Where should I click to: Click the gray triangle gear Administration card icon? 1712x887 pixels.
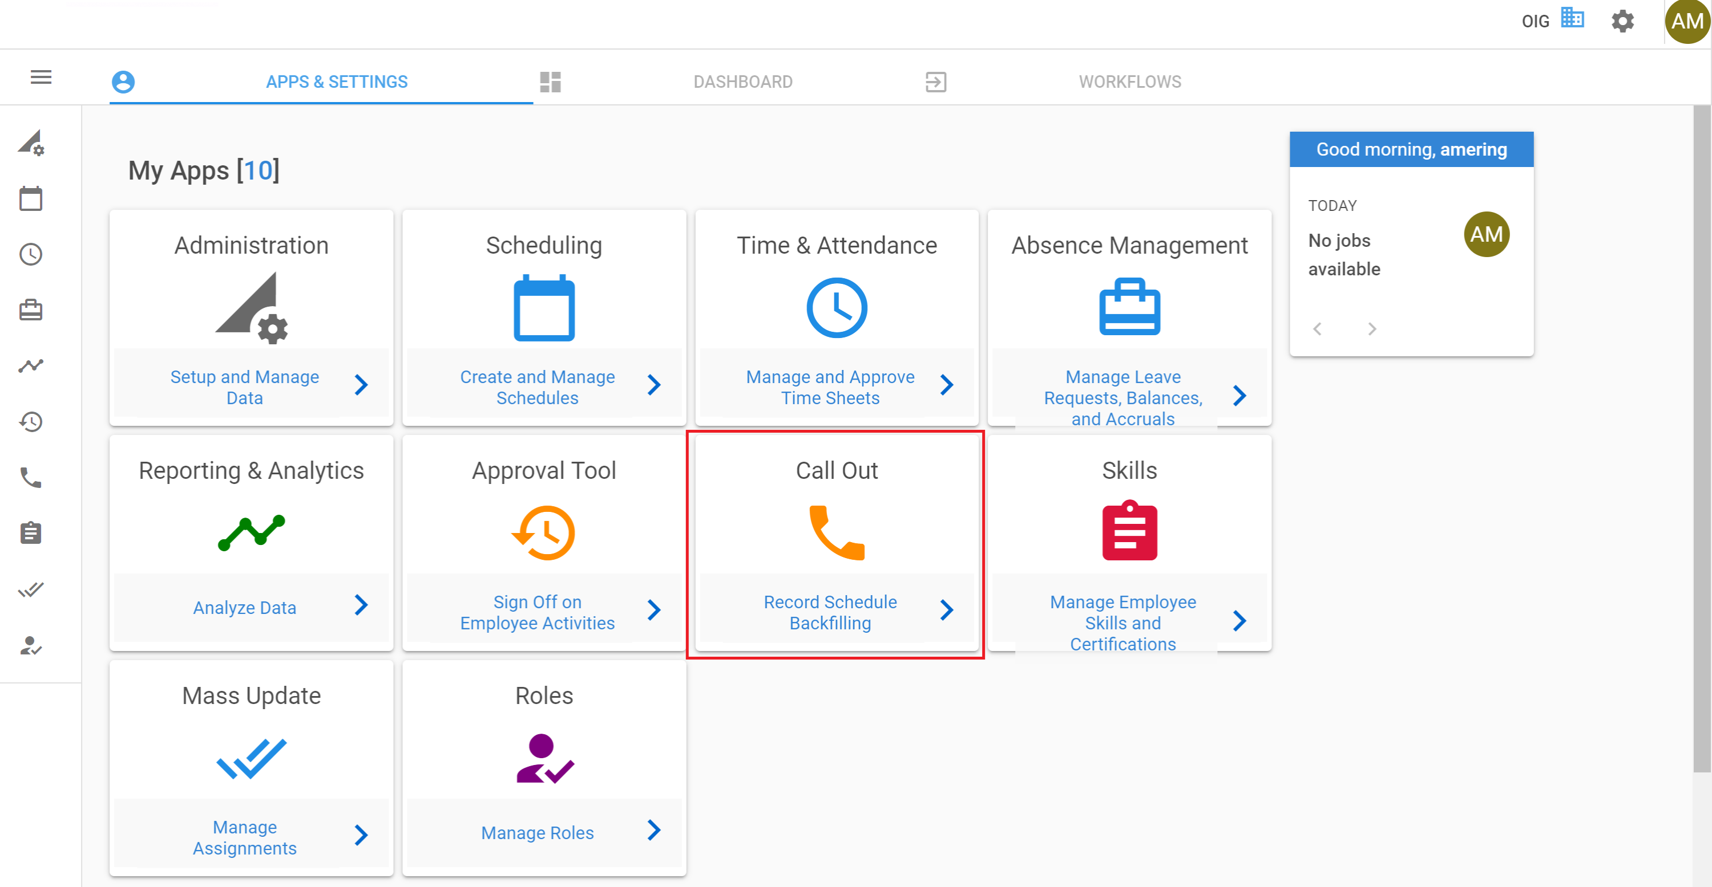pyautogui.click(x=251, y=307)
